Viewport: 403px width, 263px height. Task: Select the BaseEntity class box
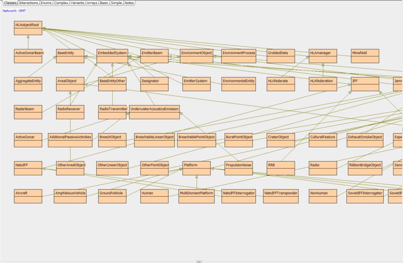coord(70,56)
